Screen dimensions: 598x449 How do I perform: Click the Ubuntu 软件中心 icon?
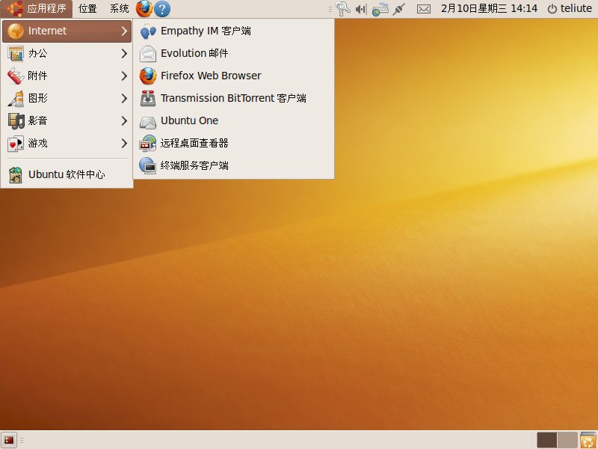coord(16,175)
